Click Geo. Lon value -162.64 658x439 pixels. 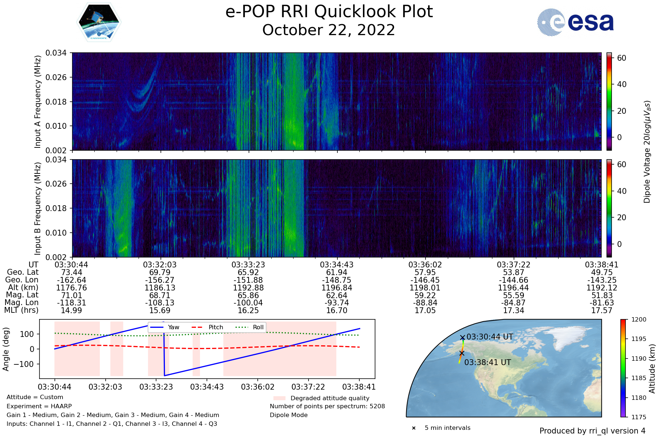click(x=72, y=280)
